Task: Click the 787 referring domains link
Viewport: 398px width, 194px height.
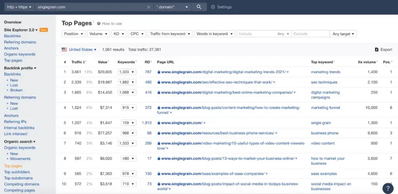Action: click(x=148, y=72)
